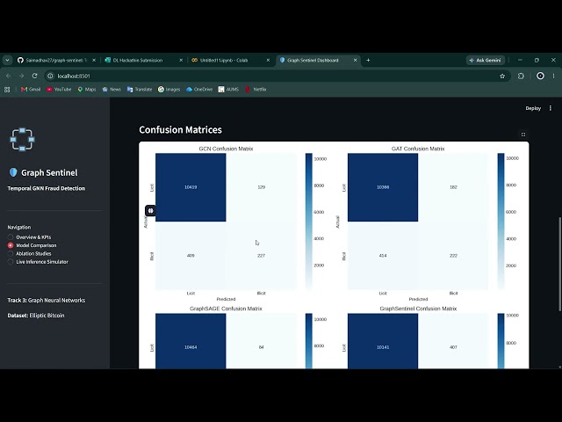This screenshot has height=422, width=562.
Task: Open a new browser tab
Action: tap(368, 61)
